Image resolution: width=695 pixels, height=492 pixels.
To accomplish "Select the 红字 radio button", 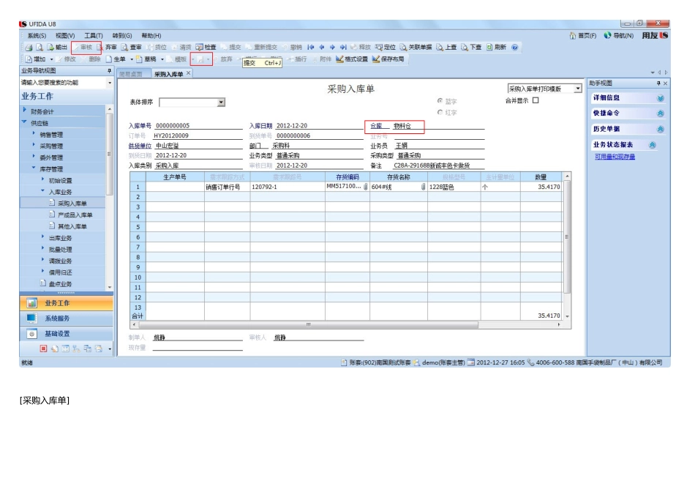I will [x=440, y=112].
